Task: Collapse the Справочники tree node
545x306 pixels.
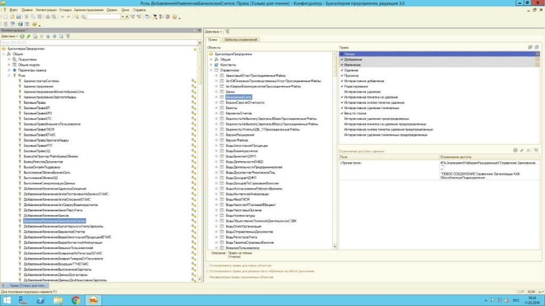Action: point(211,70)
